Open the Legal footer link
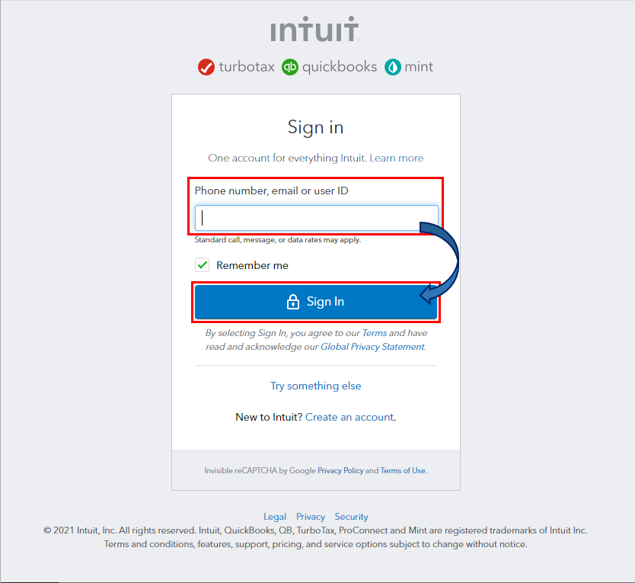This screenshot has height=583, width=635. [x=275, y=517]
